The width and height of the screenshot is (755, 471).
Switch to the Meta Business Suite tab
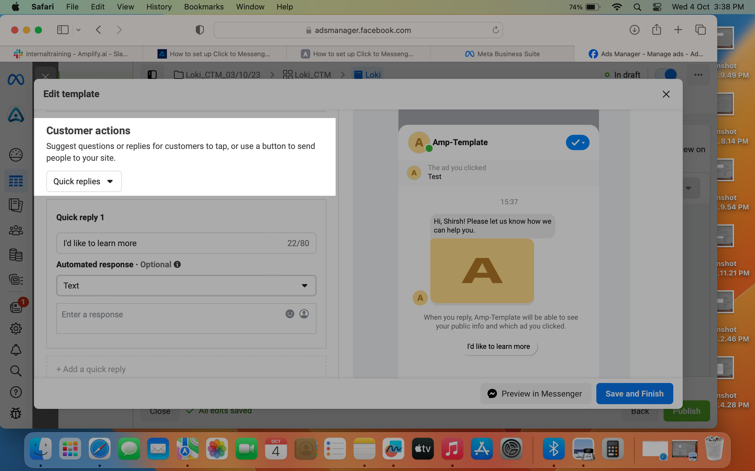click(x=502, y=54)
